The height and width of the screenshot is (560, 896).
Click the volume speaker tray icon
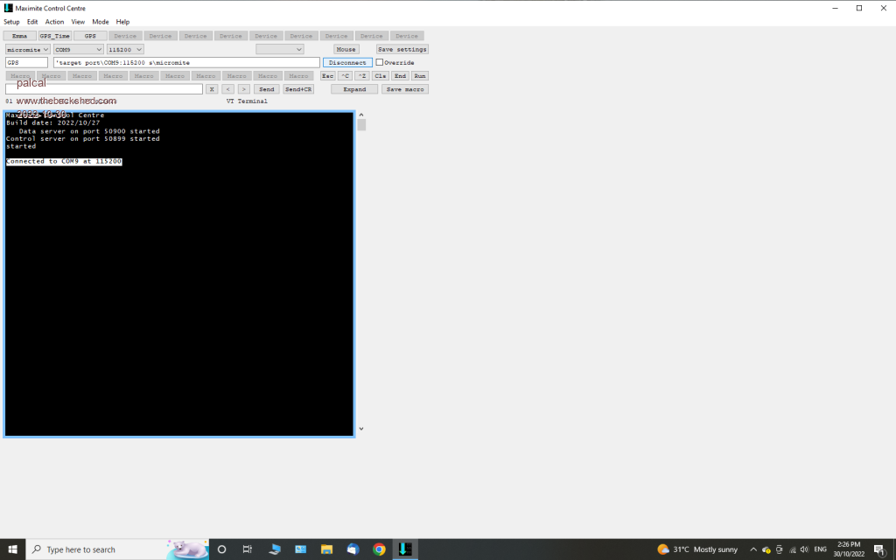click(x=802, y=549)
